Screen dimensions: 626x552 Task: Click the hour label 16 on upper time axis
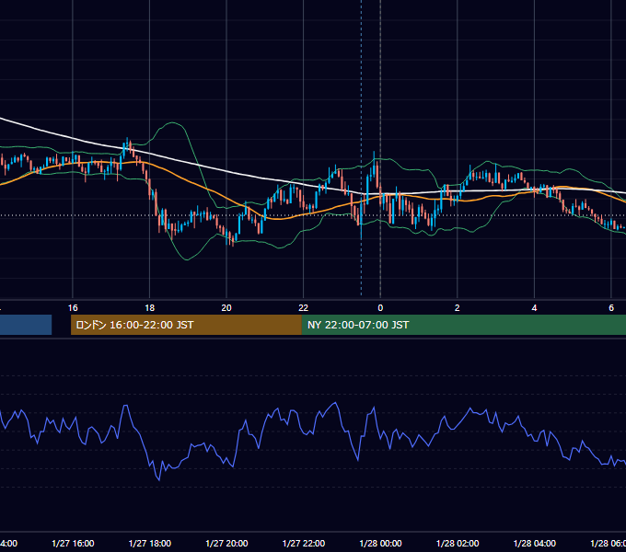[x=73, y=308]
